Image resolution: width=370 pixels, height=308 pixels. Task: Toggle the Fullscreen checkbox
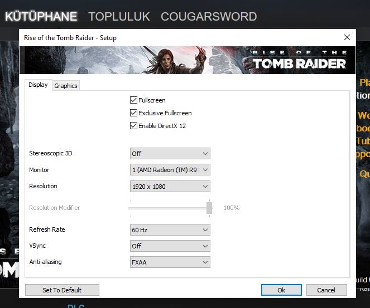133,100
